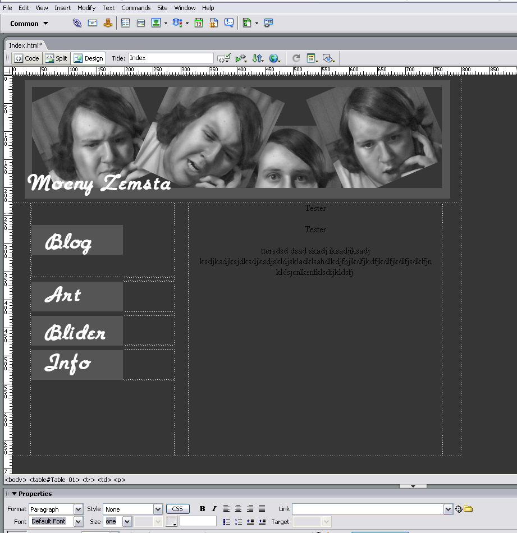Open the Common insert category dropdown

click(x=29, y=24)
